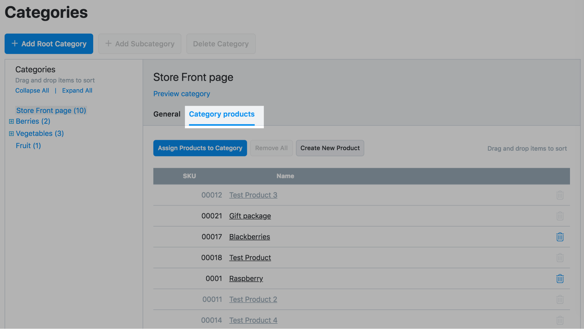The image size is (584, 329).
Task: Open the Category products tab
Action: 222,114
